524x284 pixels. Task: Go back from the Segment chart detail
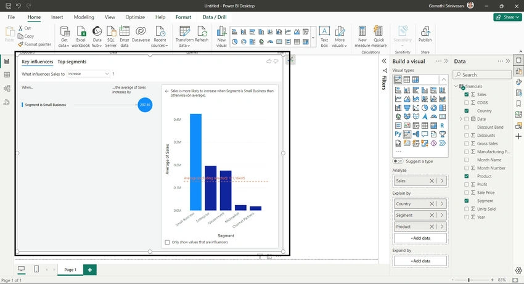click(167, 91)
